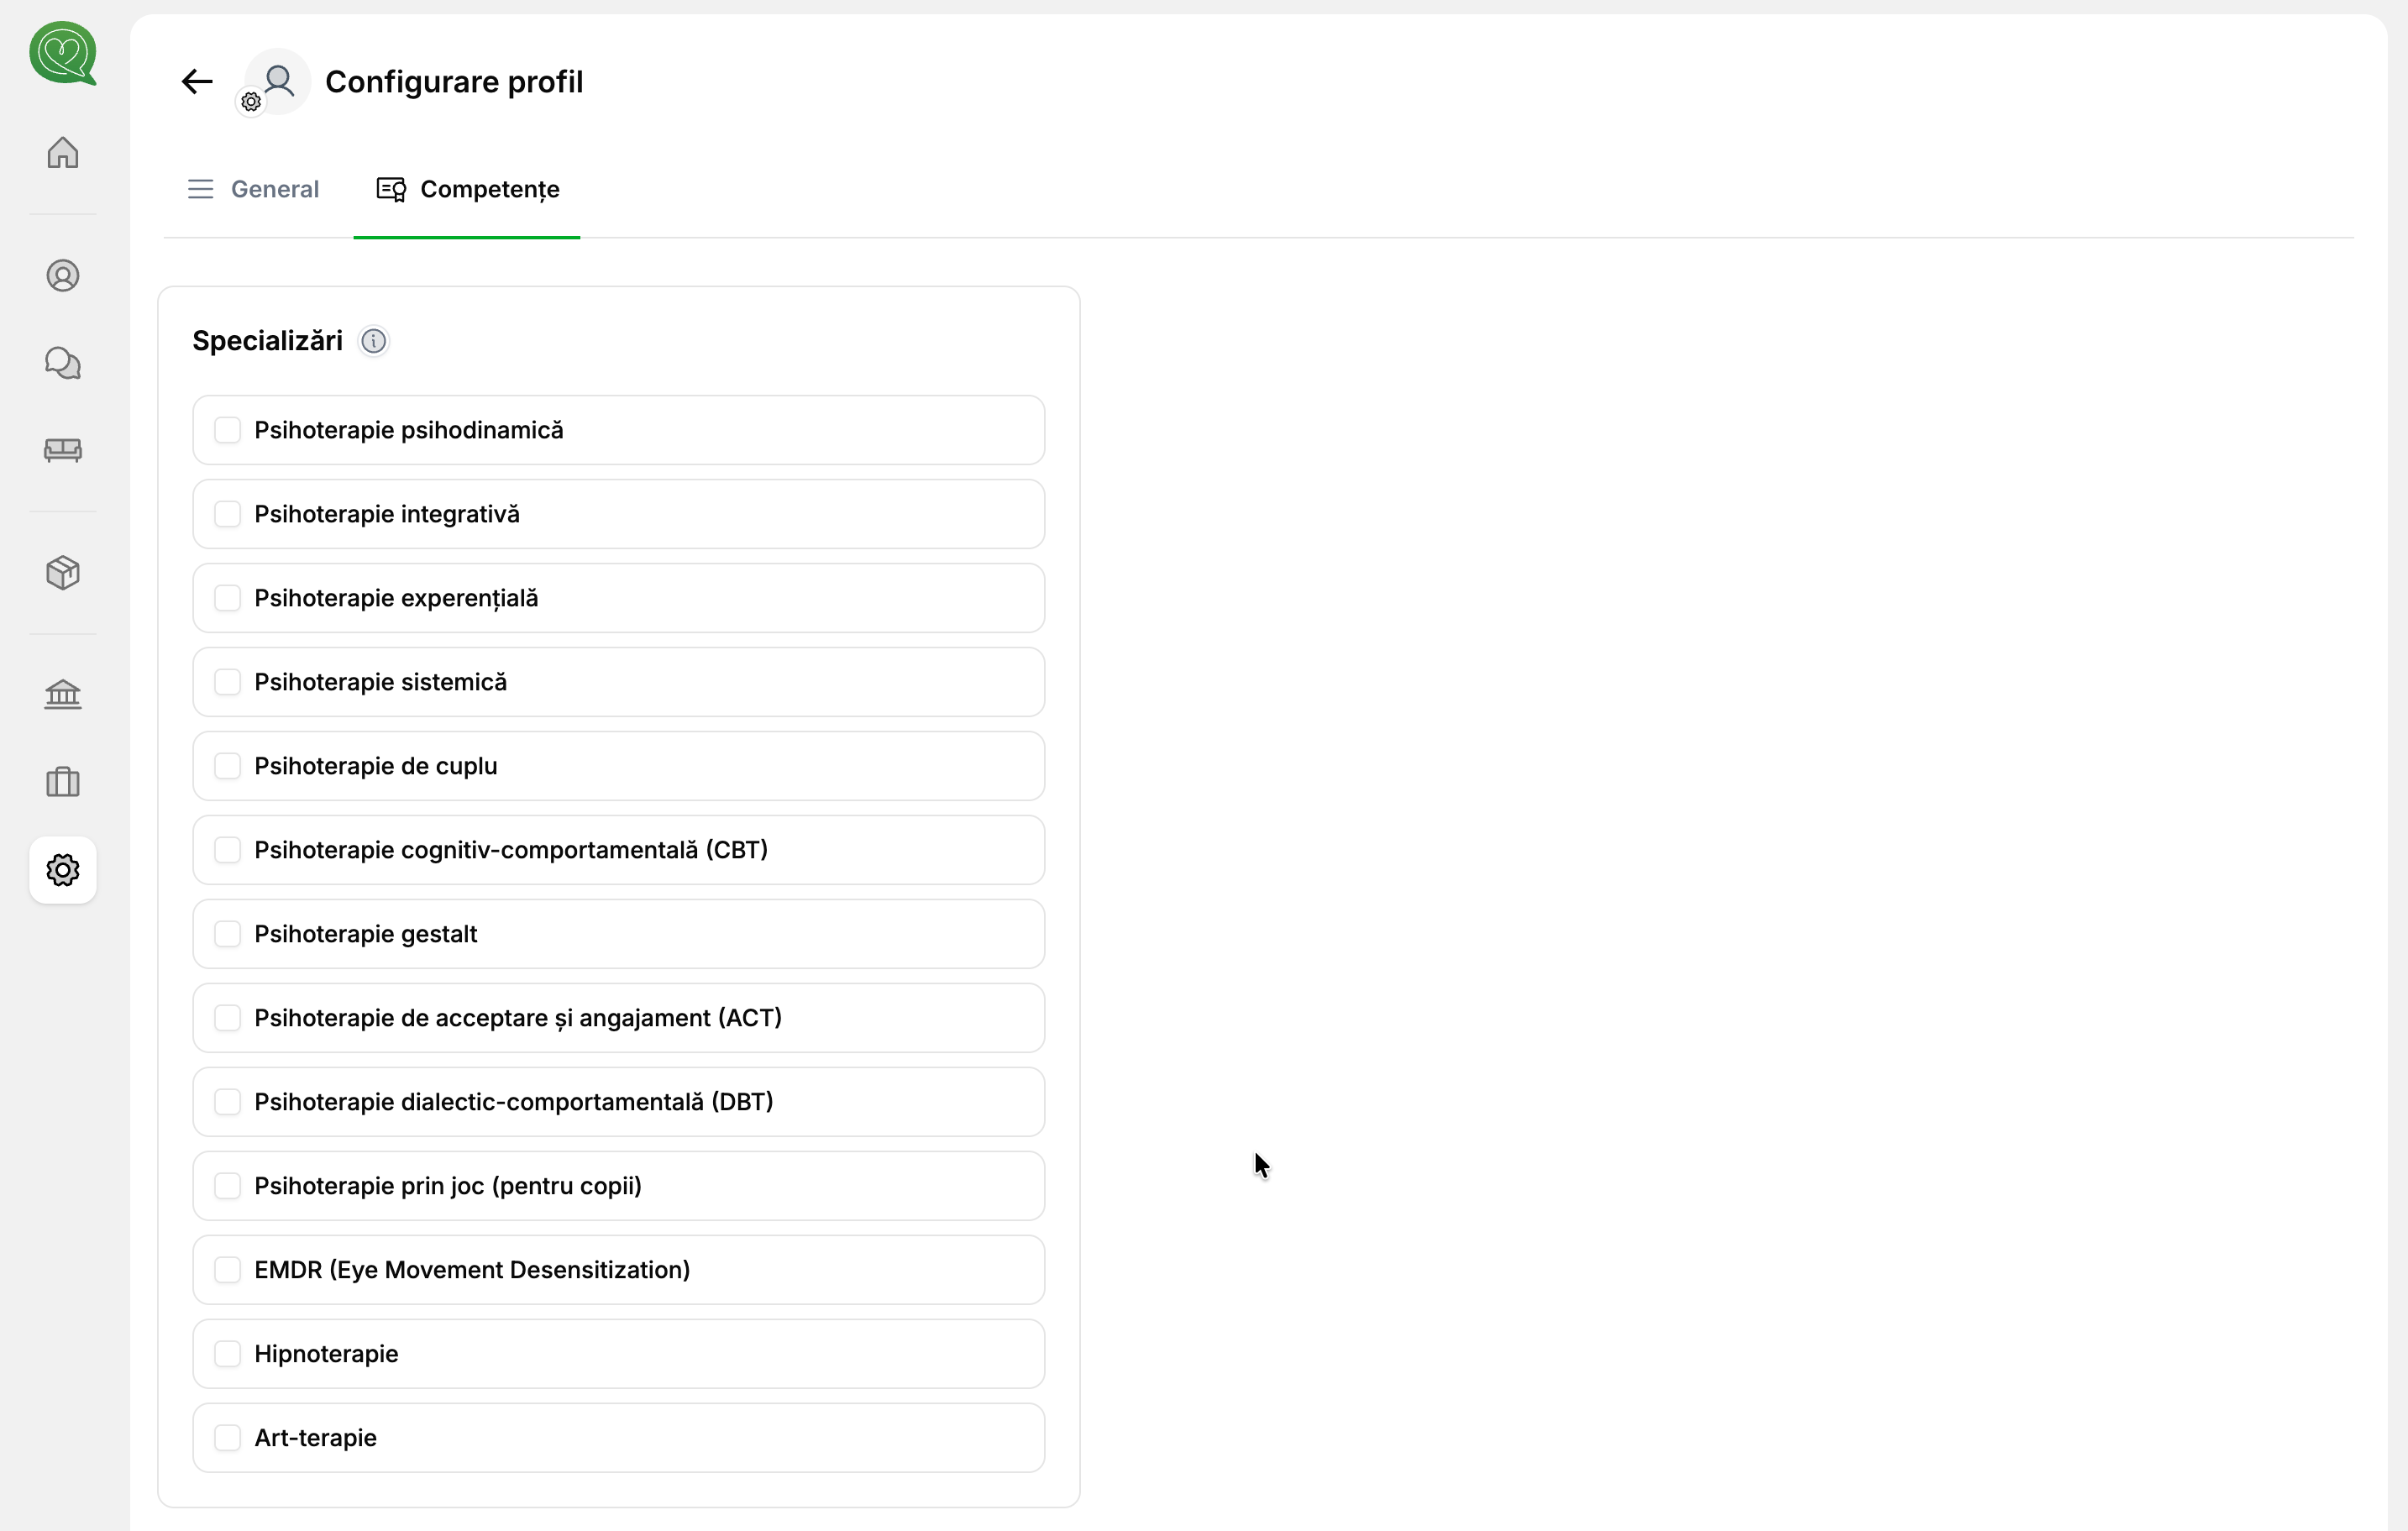Click the back arrow icon
Viewport: 2408px width, 1531px height.
197,81
